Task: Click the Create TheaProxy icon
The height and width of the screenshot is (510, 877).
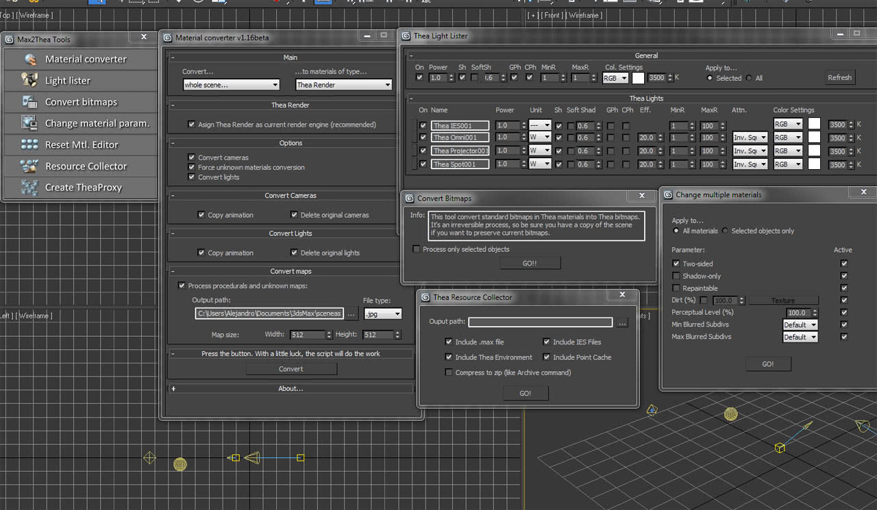Action: tap(29, 188)
